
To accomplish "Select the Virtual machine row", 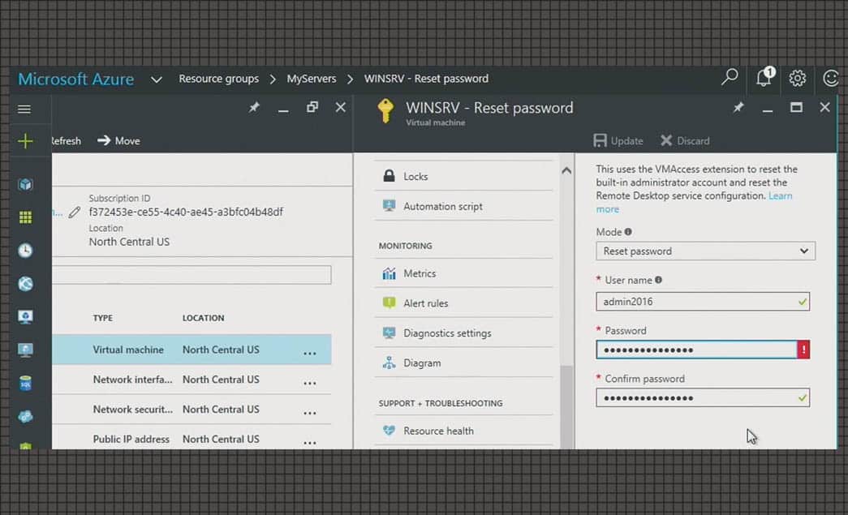I will point(192,349).
